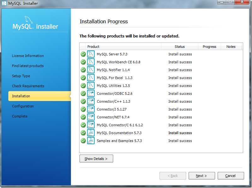
Task: Proceed with the Next button
Action: [202, 176]
